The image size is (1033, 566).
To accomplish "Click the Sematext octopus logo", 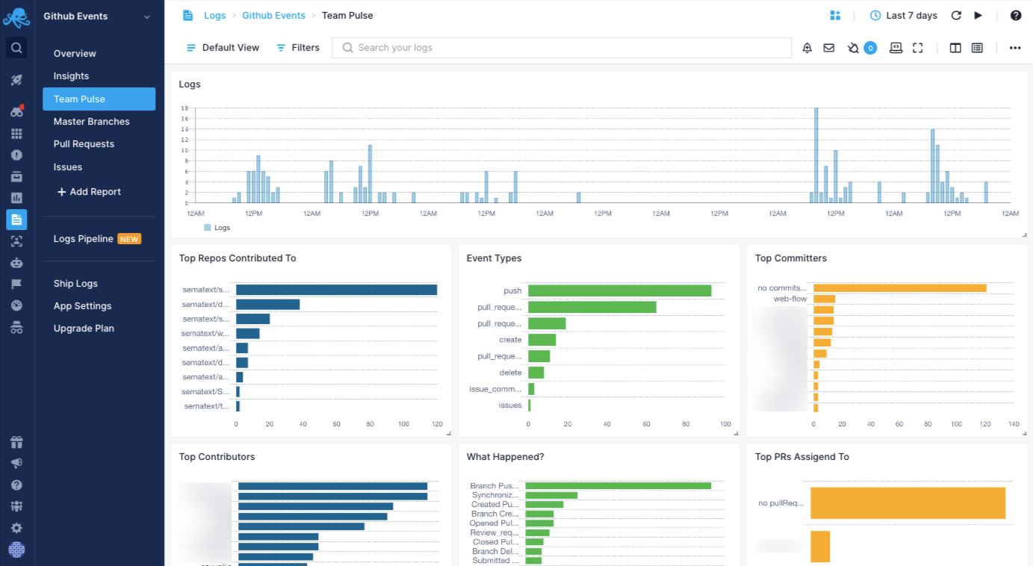I will click(x=16, y=16).
